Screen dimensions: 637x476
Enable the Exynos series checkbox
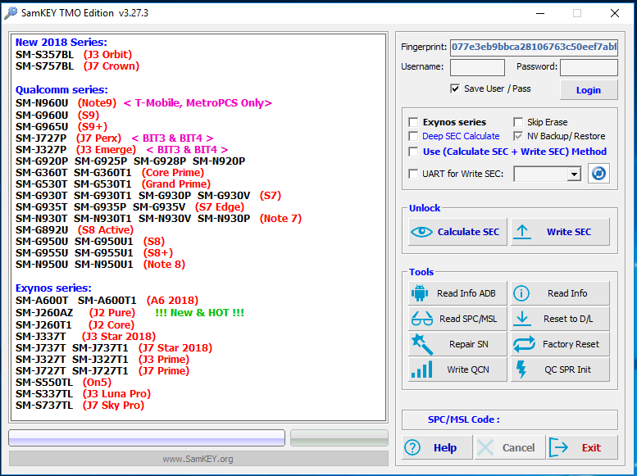[x=413, y=122]
